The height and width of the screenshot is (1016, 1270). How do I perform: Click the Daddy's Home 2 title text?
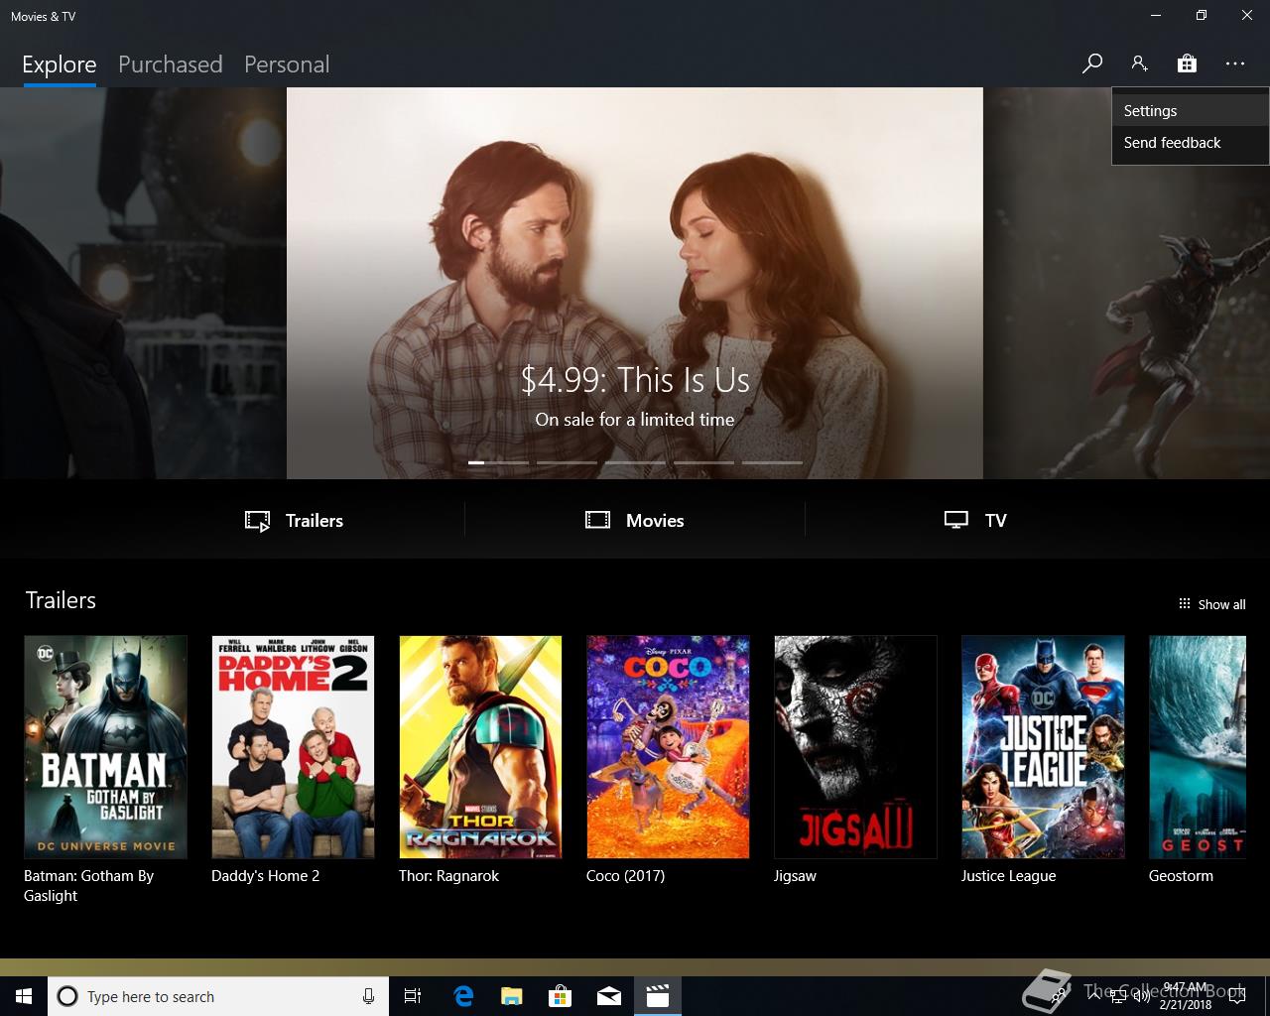[x=265, y=876]
